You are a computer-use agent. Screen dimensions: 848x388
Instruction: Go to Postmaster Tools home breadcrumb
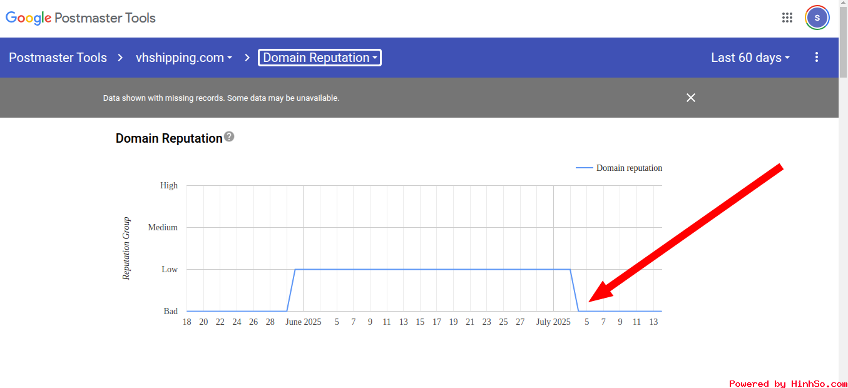point(58,58)
